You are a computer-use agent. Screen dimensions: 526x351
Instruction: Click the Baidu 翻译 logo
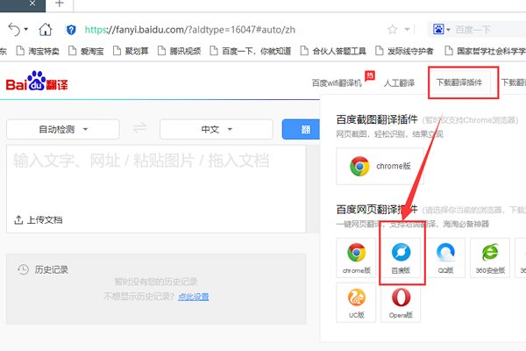pyautogui.click(x=37, y=82)
